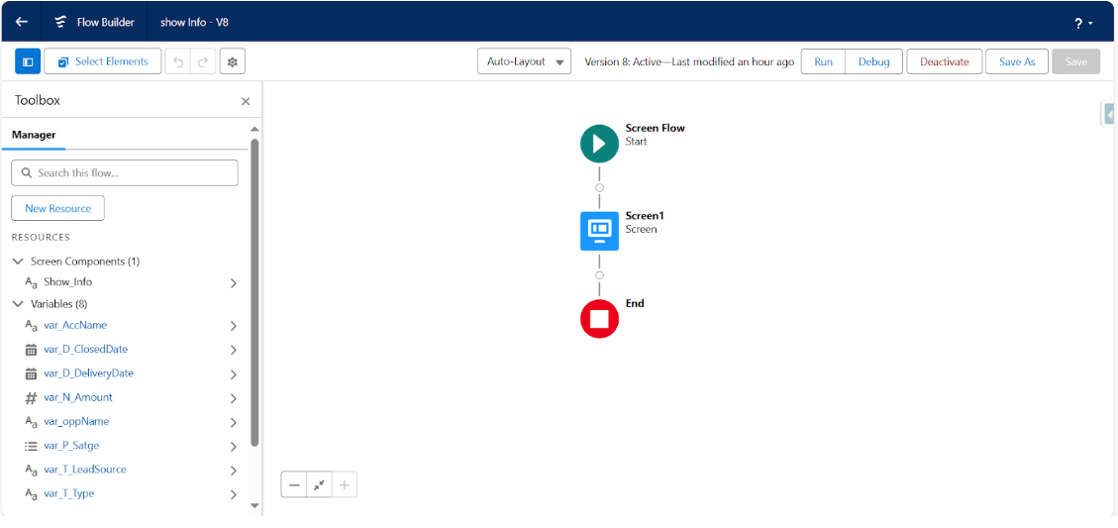Click the Deactivate button
Viewport: 1118px width, 528px height.
click(x=944, y=62)
